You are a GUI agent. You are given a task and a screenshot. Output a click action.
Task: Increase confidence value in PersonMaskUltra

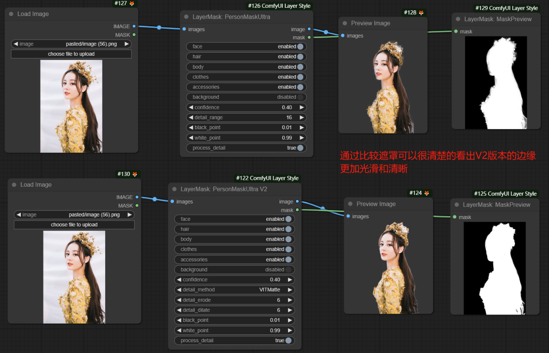[x=302, y=108]
